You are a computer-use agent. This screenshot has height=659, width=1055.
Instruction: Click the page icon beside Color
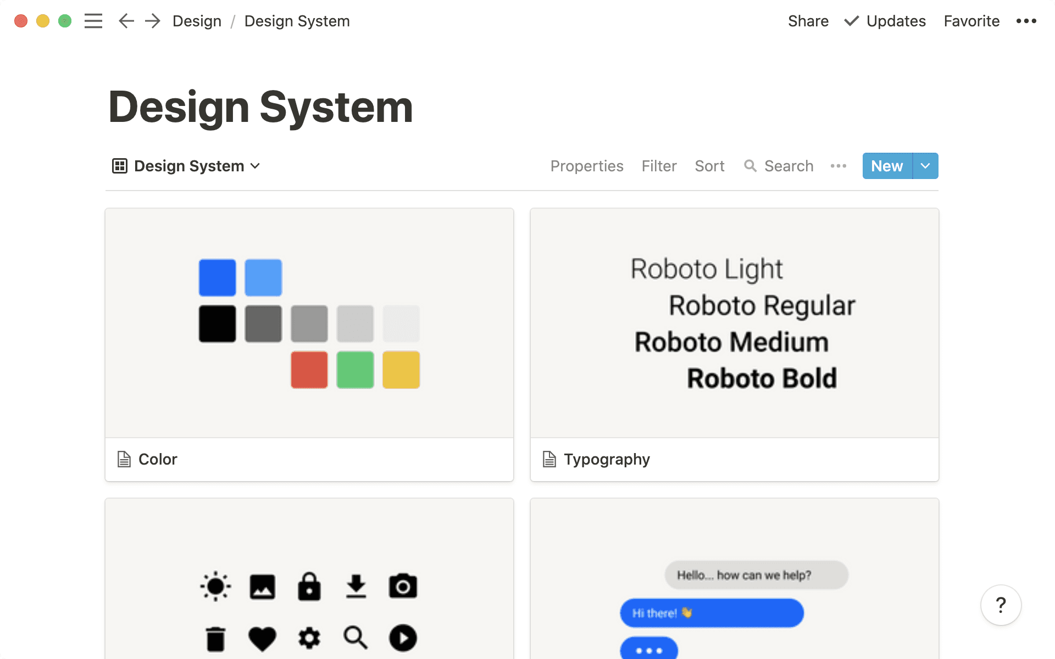[124, 459]
